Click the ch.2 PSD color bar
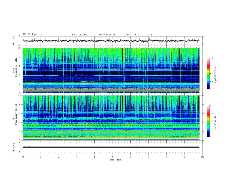 coord(208,121)
